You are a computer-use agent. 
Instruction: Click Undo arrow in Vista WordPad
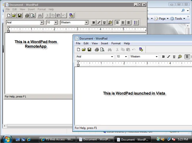point(134,50)
